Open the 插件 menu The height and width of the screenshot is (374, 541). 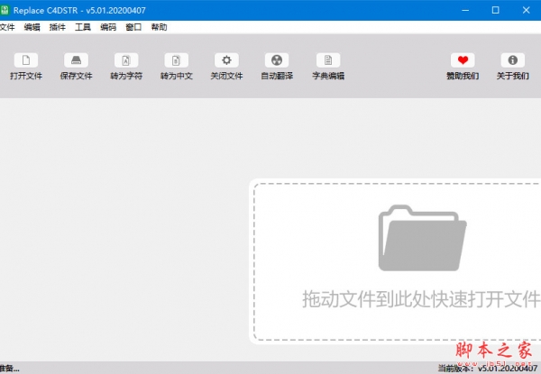[58, 27]
